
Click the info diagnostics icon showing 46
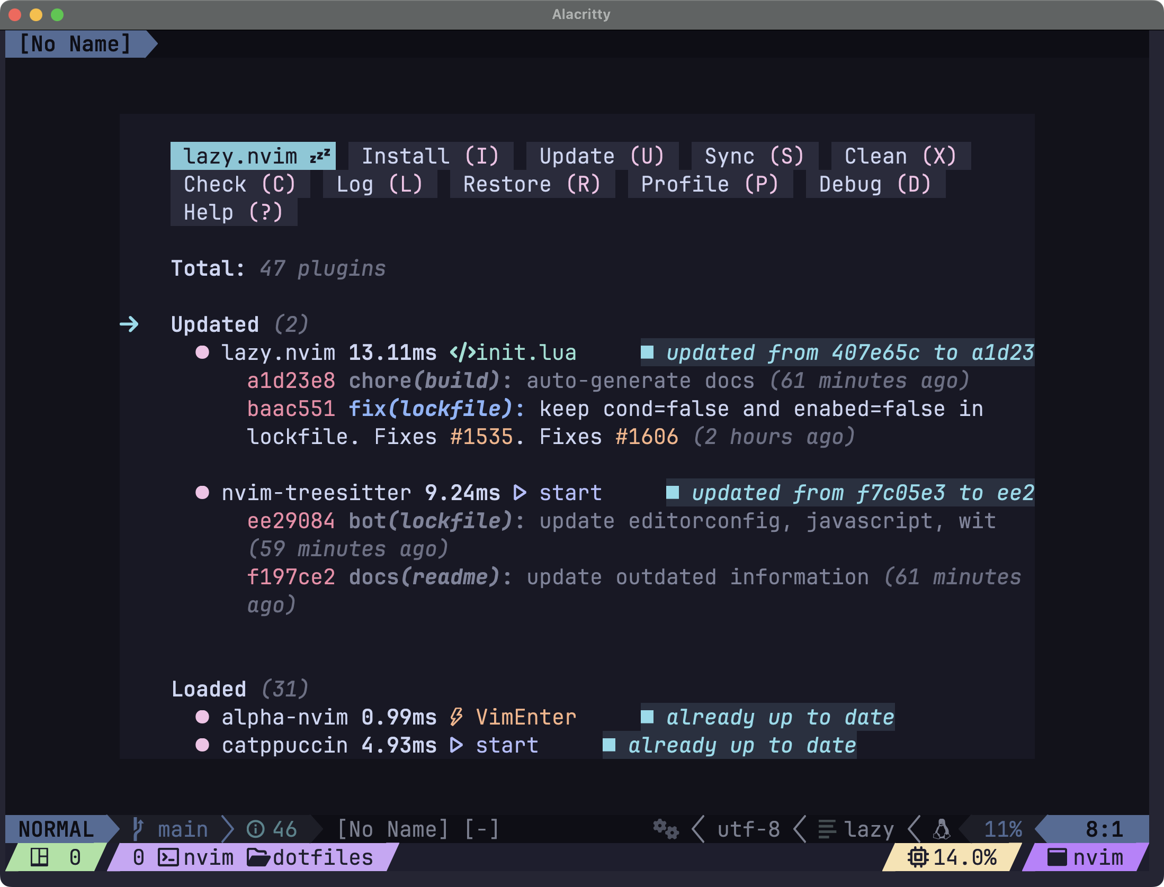[256, 829]
